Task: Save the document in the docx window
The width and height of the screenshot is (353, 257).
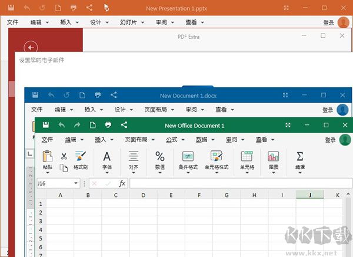Action: 35,95
